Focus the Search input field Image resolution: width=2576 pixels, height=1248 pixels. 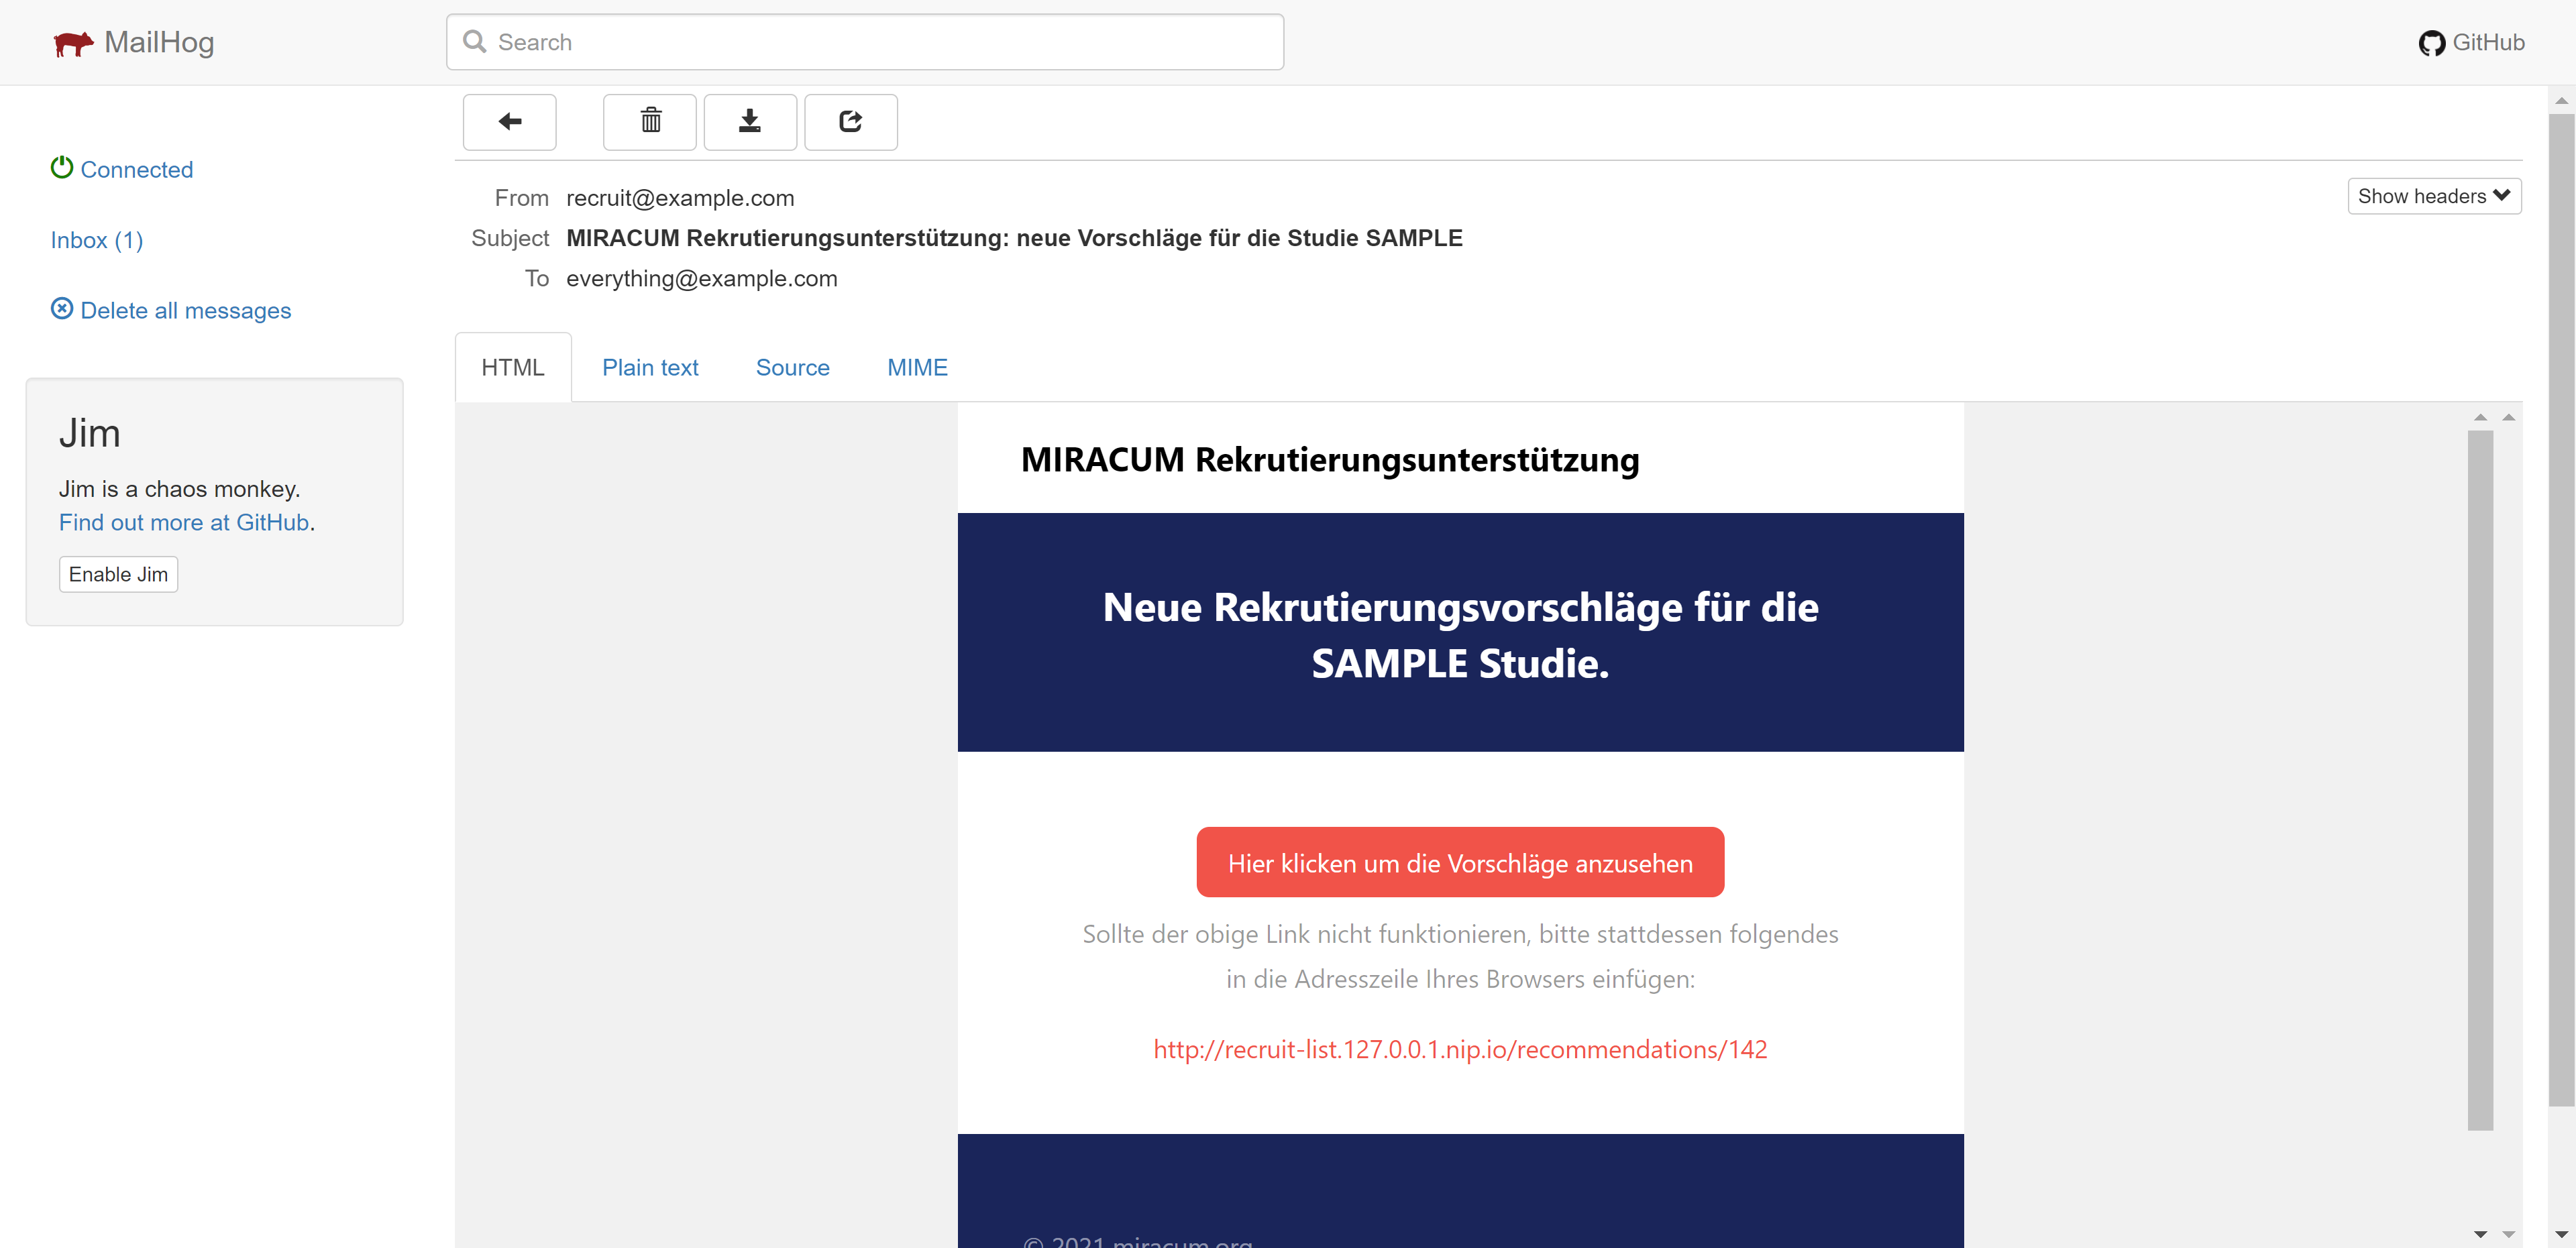click(865, 42)
